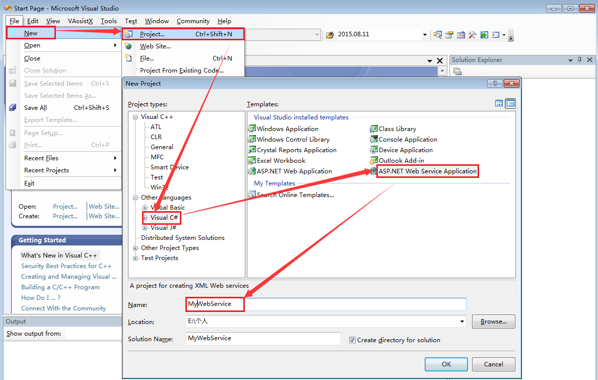The width and height of the screenshot is (598, 380).
Task: Open the Object Browser toolbar icon
Action: click(461, 35)
